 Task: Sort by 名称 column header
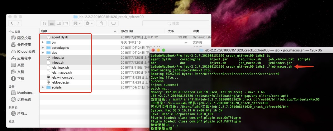tap(79, 31)
